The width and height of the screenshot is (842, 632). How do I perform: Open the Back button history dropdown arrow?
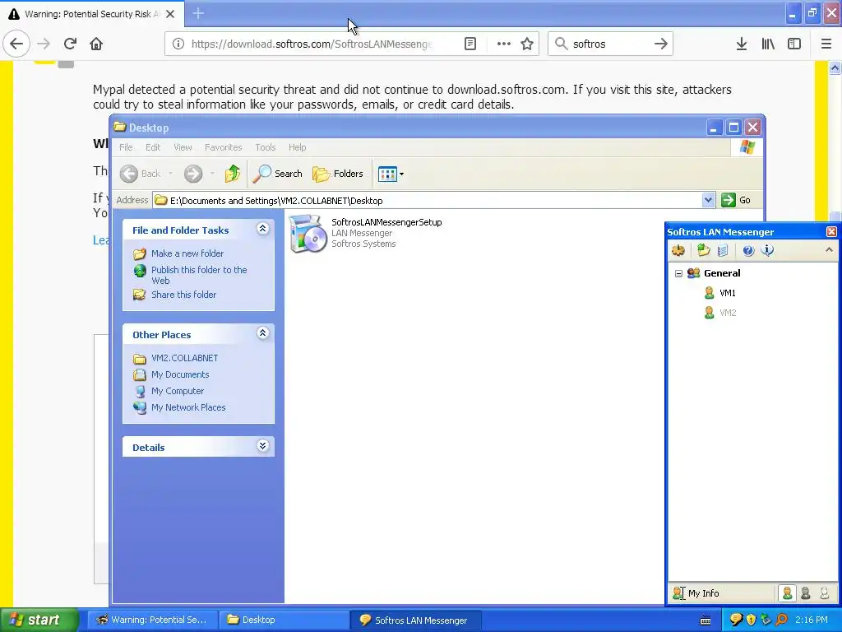click(x=171, y=174)
